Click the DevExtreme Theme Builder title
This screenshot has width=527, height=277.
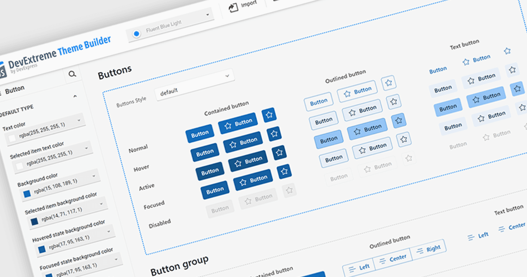[x=61, y=52]
